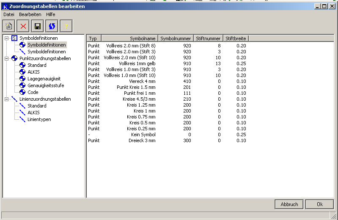The width and height of the screenshot is (338, 220).
Task: Select row Viereck 4 mm
Action: pos(167,81)
